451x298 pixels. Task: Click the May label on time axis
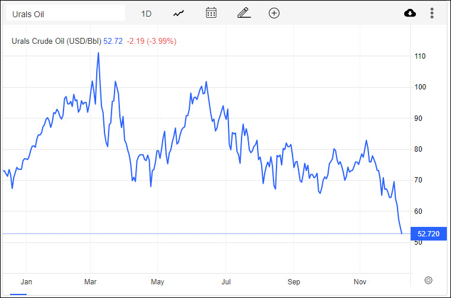[x=157, y=281]
